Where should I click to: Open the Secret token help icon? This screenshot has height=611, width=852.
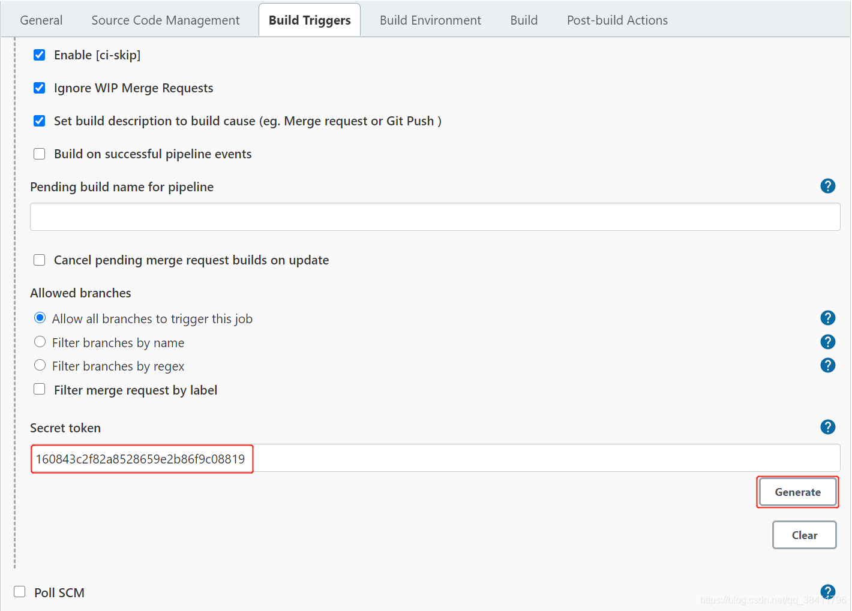tap(827, 427)
